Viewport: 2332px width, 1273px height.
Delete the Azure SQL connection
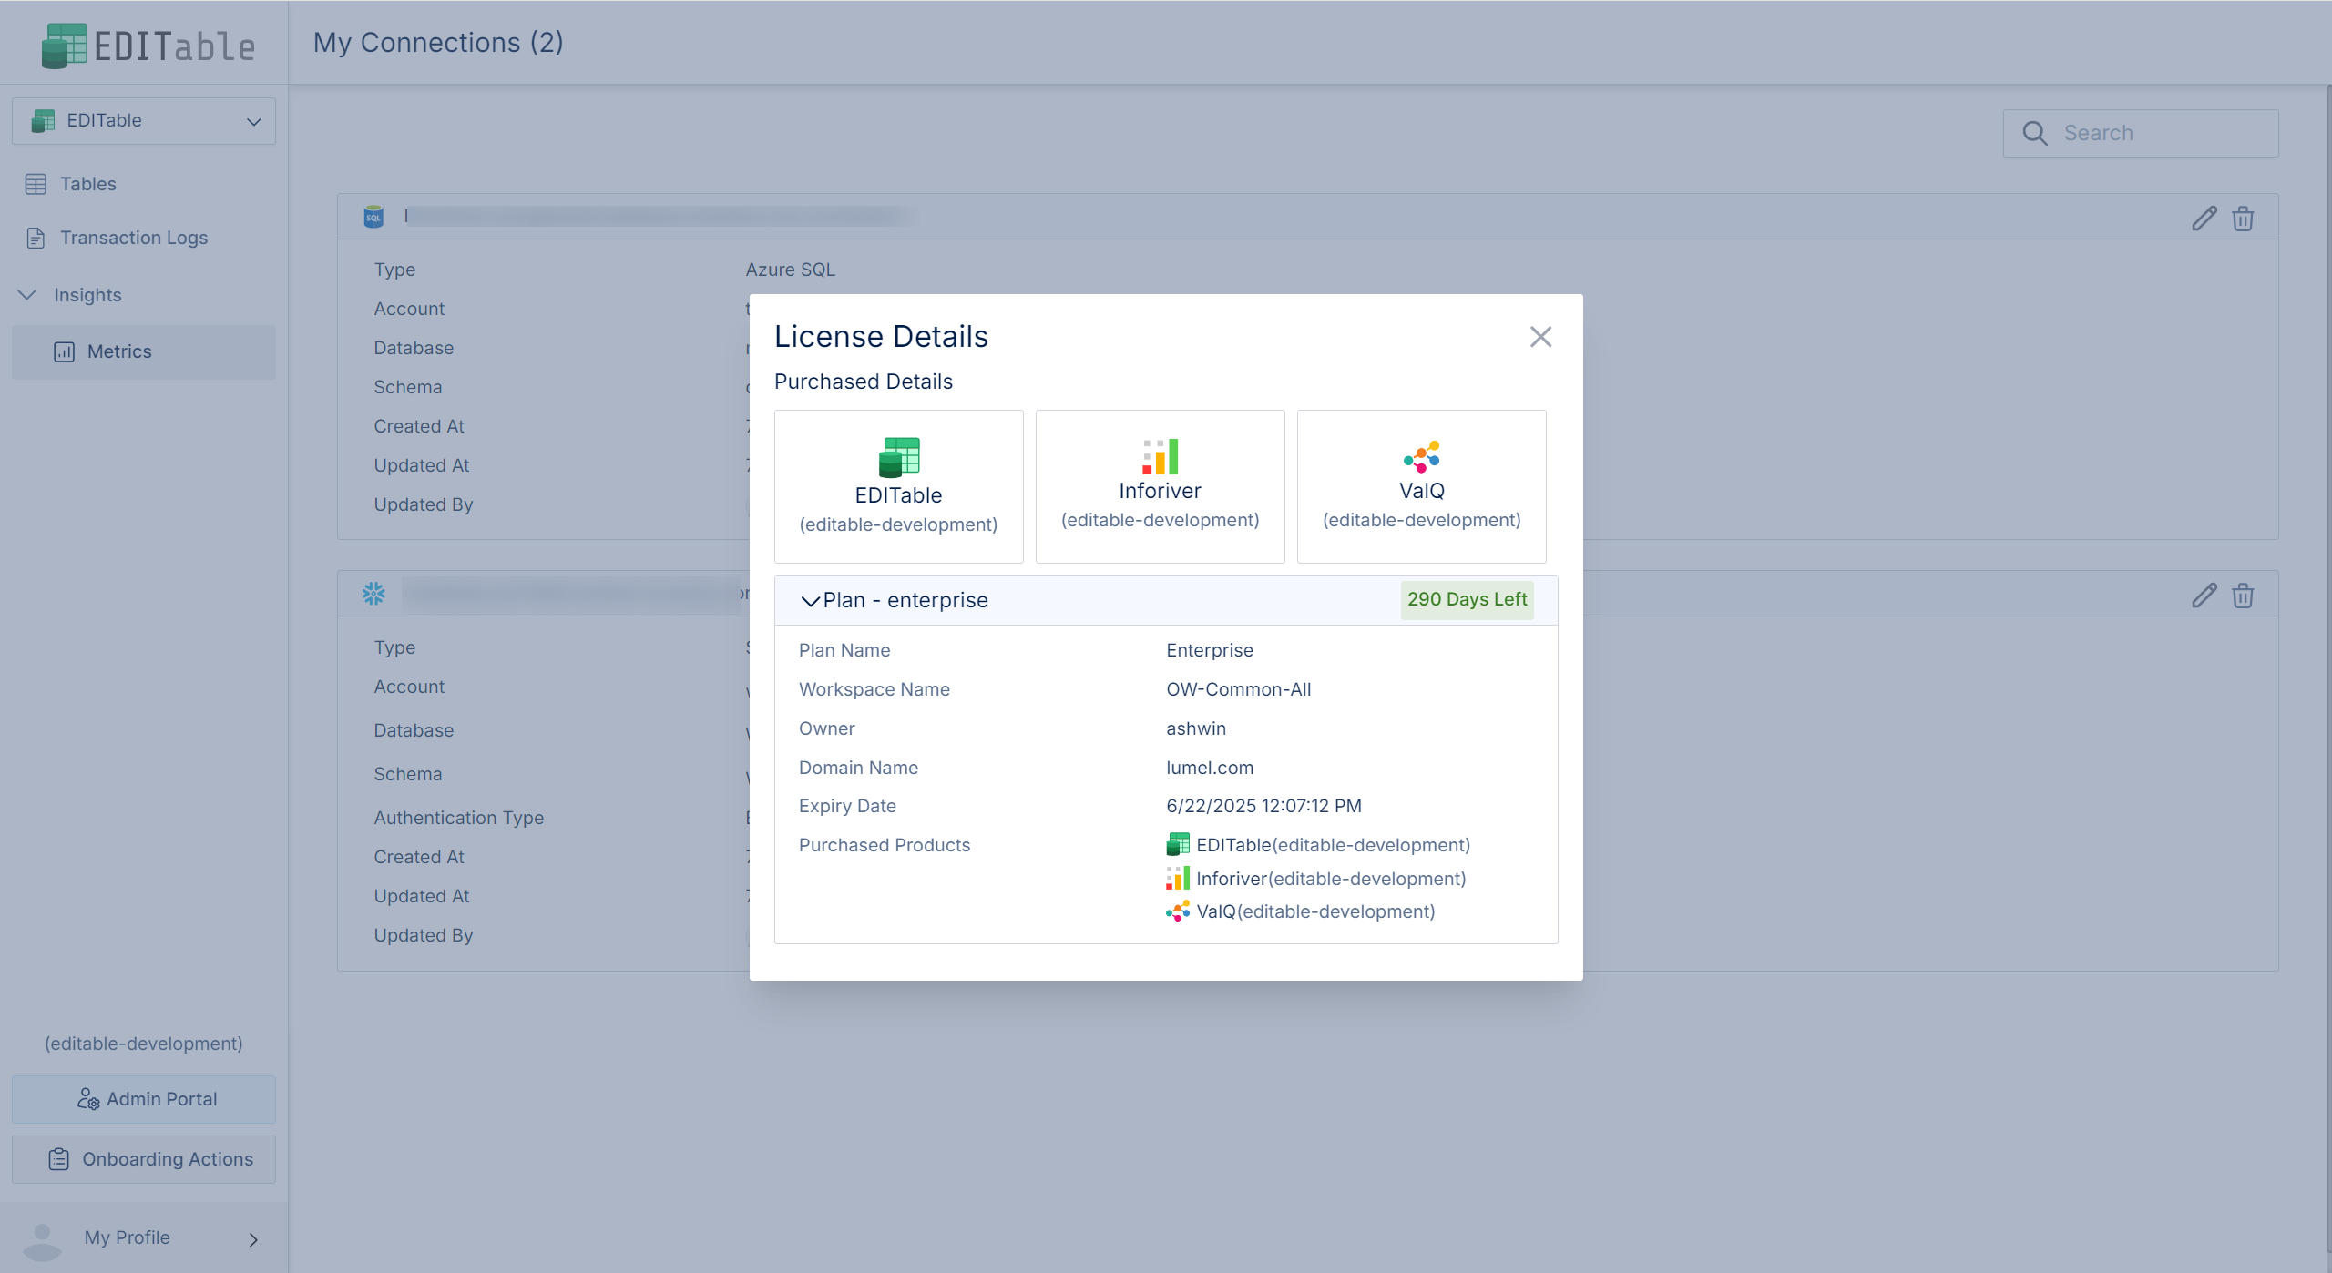point(2243,219)
